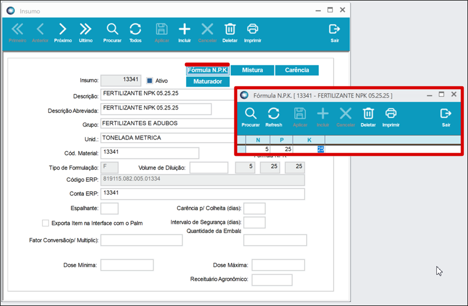
Task: Click Cancelar in Fórmula N.P.K. window
Action: 345,117
